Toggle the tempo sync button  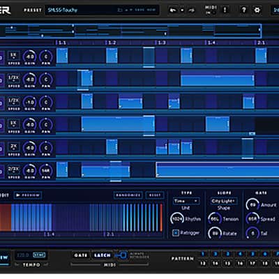(x=39, y=255)
